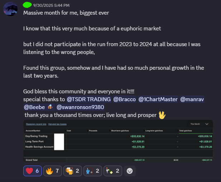Add the fire emoji reaction
Viewport: 221px width, 182px height.
coord(53,171)
